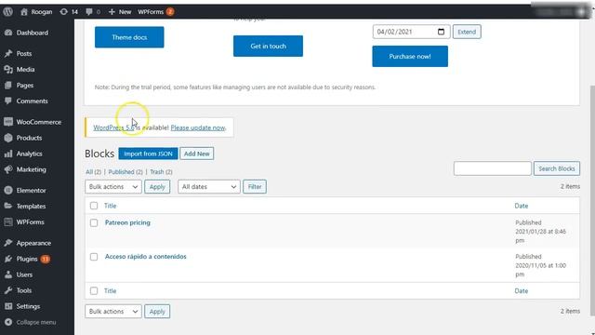
Task: Click the WooCommerce icon in sidebar
Action: pyautogui.click(x=8, y=122)
